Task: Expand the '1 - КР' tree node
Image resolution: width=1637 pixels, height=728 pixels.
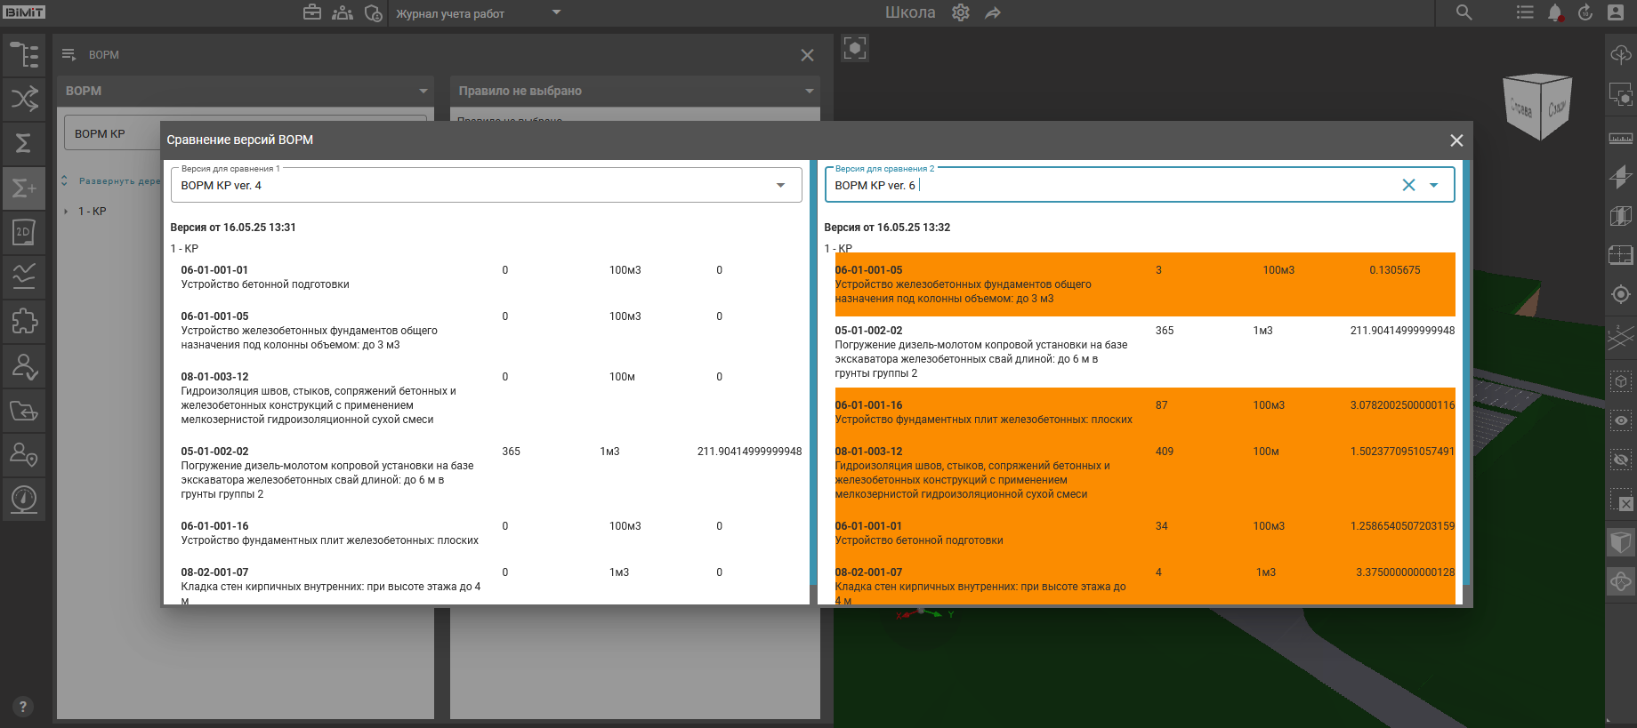Action: point(67,212)
